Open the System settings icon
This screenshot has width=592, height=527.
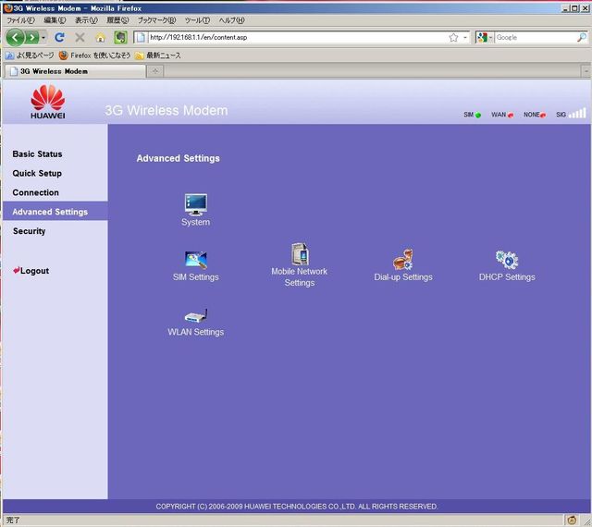[x=195, y=203]
